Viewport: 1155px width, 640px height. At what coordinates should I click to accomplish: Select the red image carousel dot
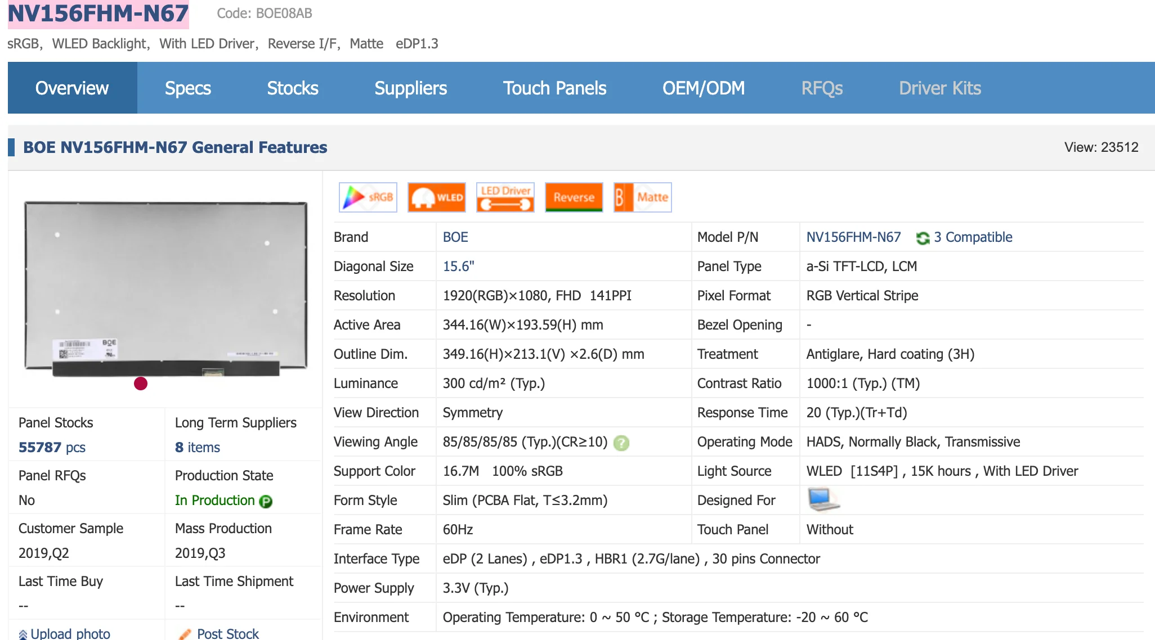(x=141, y=384)
